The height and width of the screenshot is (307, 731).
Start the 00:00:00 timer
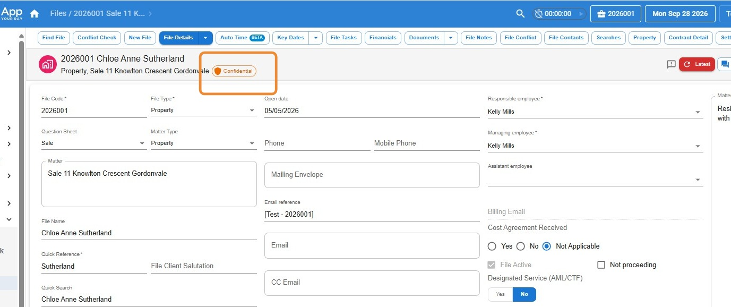point(581,14)
